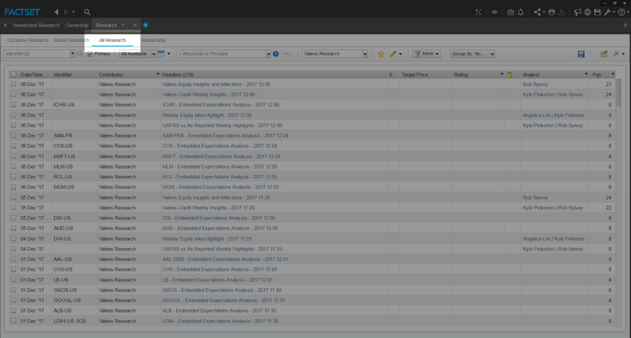Click the Keywords or Phrases field
Image resolution: width=631 pixels, height=338 pixels.
click(223, 54)
